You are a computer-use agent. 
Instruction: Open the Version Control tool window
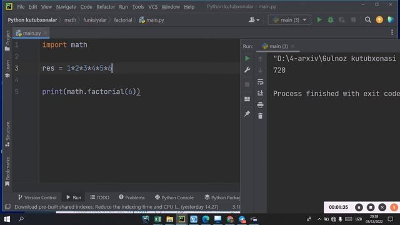pos(37,197)
